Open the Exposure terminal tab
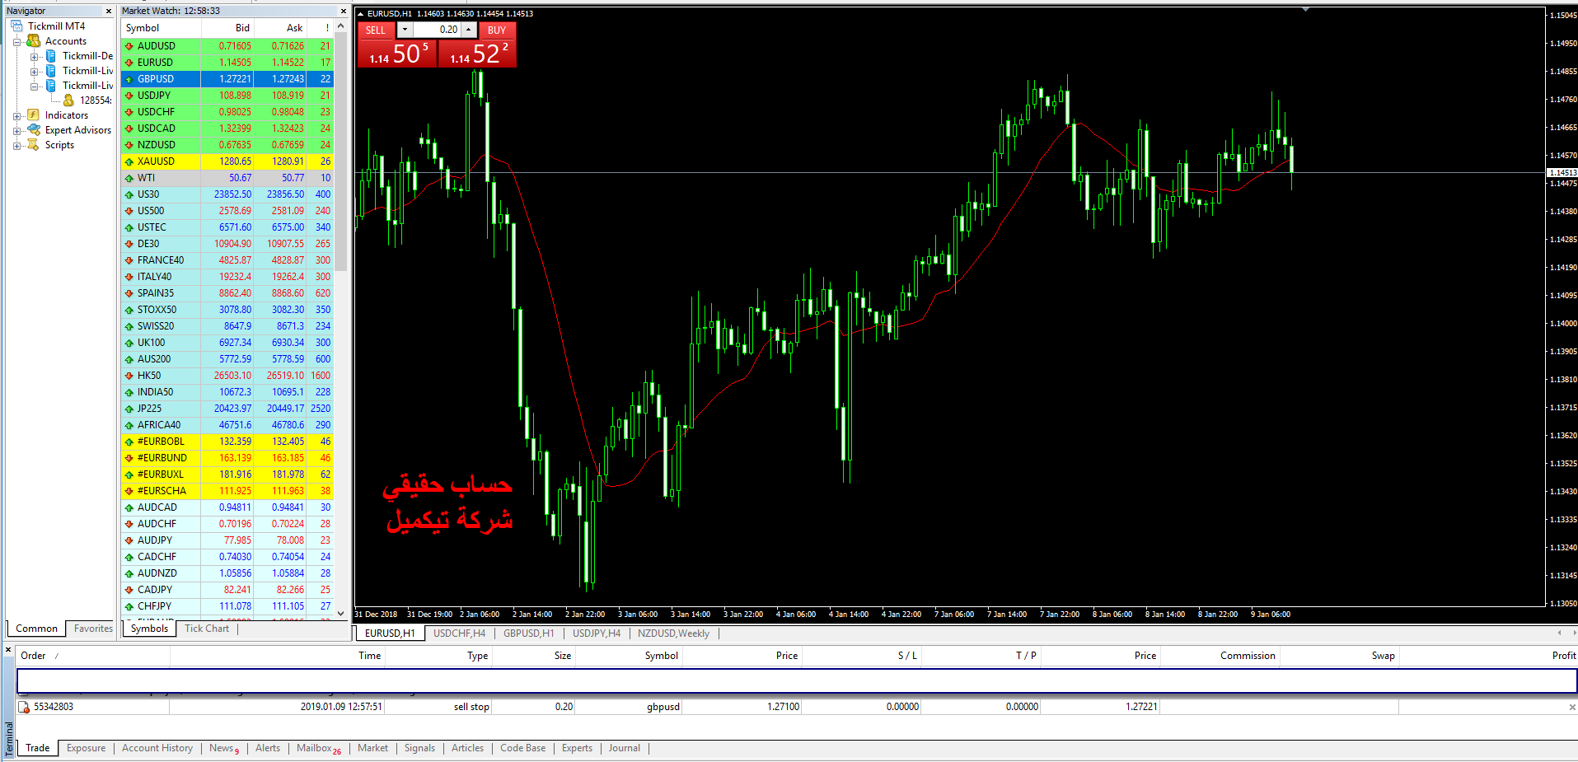Viewport: 1578px width, 762px height. (87, 748)
